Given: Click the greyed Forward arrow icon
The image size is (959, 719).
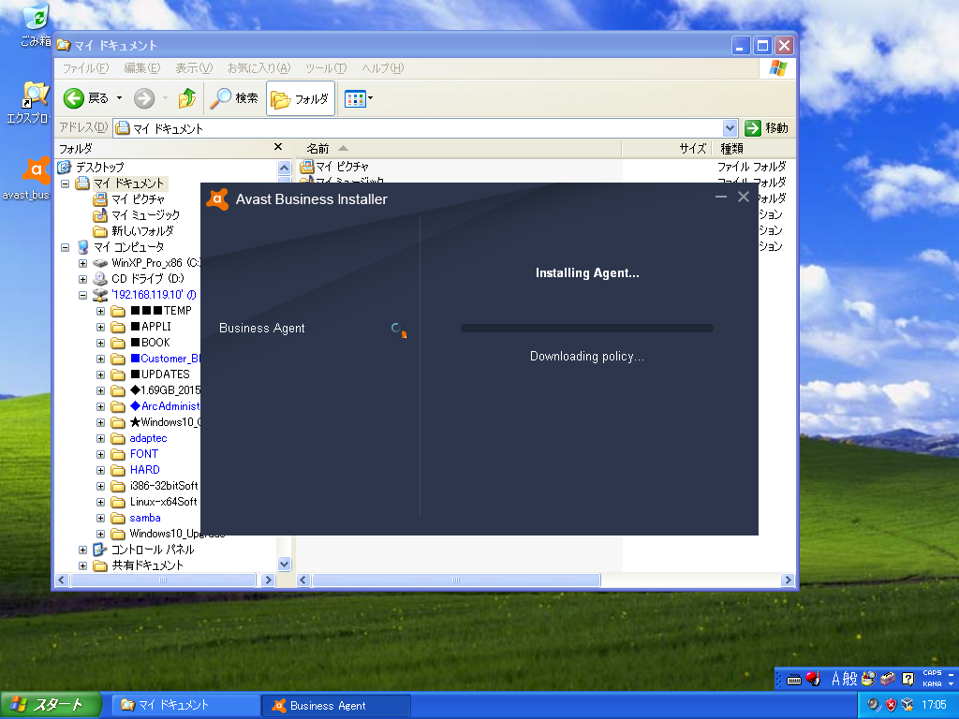Looking at the screenshot, I should click(x=144, y=98).
